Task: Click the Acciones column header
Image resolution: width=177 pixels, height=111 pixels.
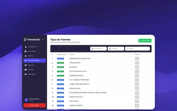Action: [138, 54]
